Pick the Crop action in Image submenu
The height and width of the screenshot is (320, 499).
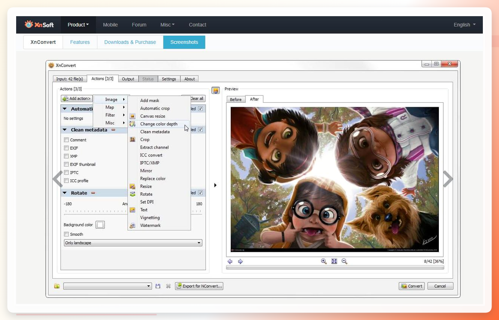pyautogui.click(x=145, y=140)
